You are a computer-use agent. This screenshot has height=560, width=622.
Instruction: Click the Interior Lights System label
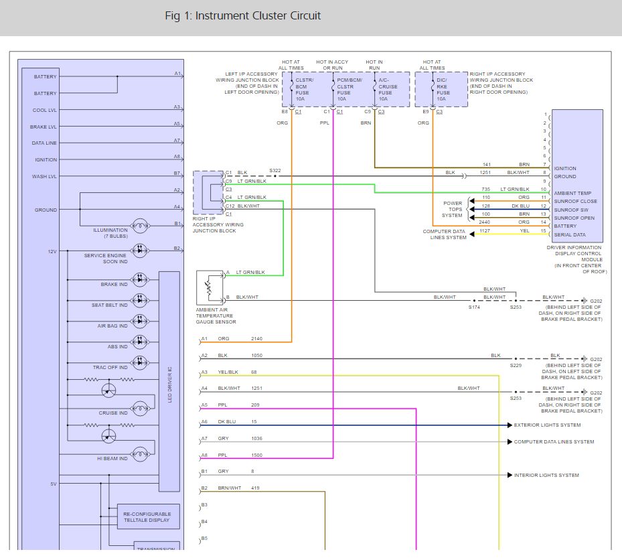[x=546, y=476]
